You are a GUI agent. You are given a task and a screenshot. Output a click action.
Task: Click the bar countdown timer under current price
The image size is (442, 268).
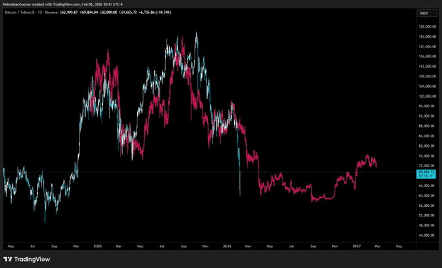point(427,175)
